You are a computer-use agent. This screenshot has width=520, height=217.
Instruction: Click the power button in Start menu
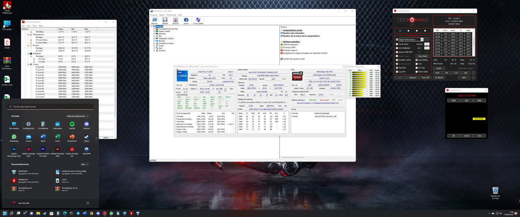point(88,203)
